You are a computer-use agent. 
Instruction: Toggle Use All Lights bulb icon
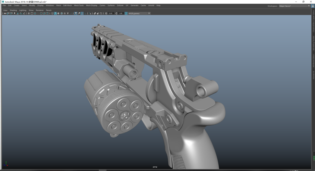pyautogui.click(x=68, y=13)
